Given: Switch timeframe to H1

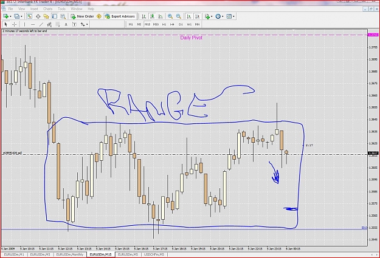Looking at the screenshot, I should pos(164,24).
